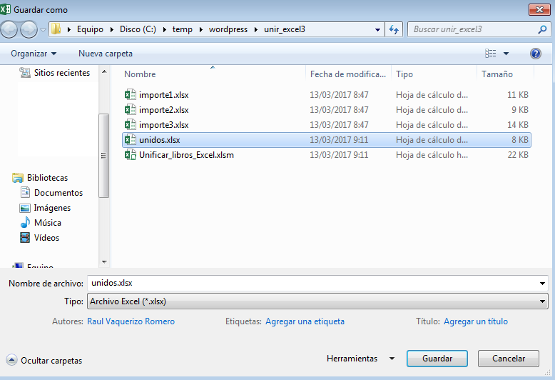
Task: Click the Música note icon
Action: (x=25, y=222)
